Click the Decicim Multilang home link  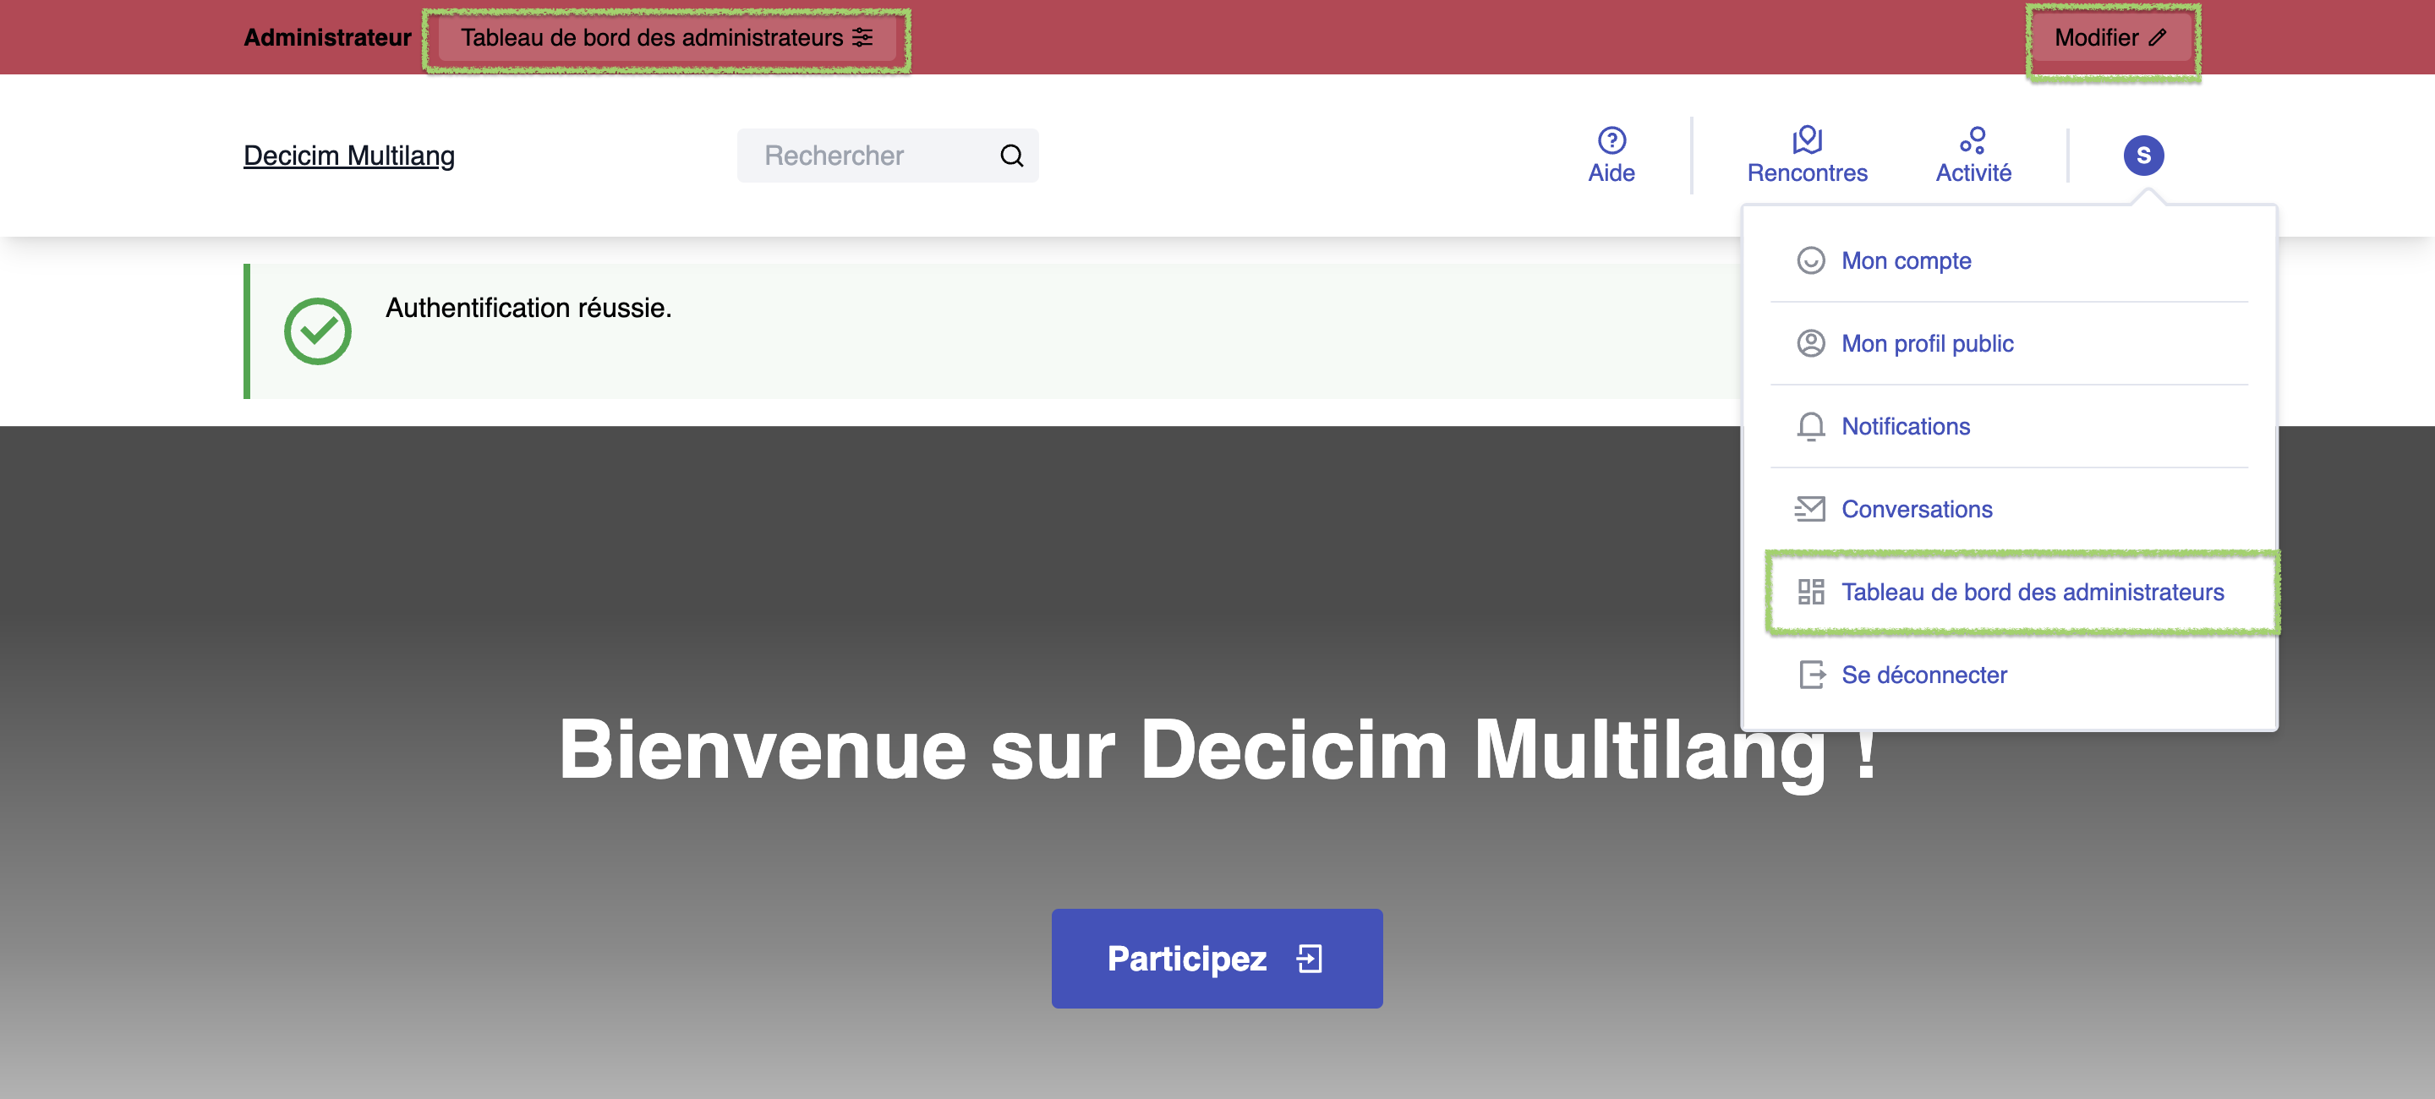pos(349,156)
